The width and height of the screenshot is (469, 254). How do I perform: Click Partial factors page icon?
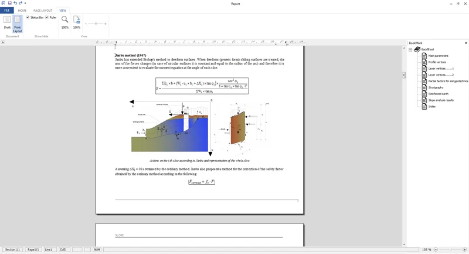tap(424, 81)
